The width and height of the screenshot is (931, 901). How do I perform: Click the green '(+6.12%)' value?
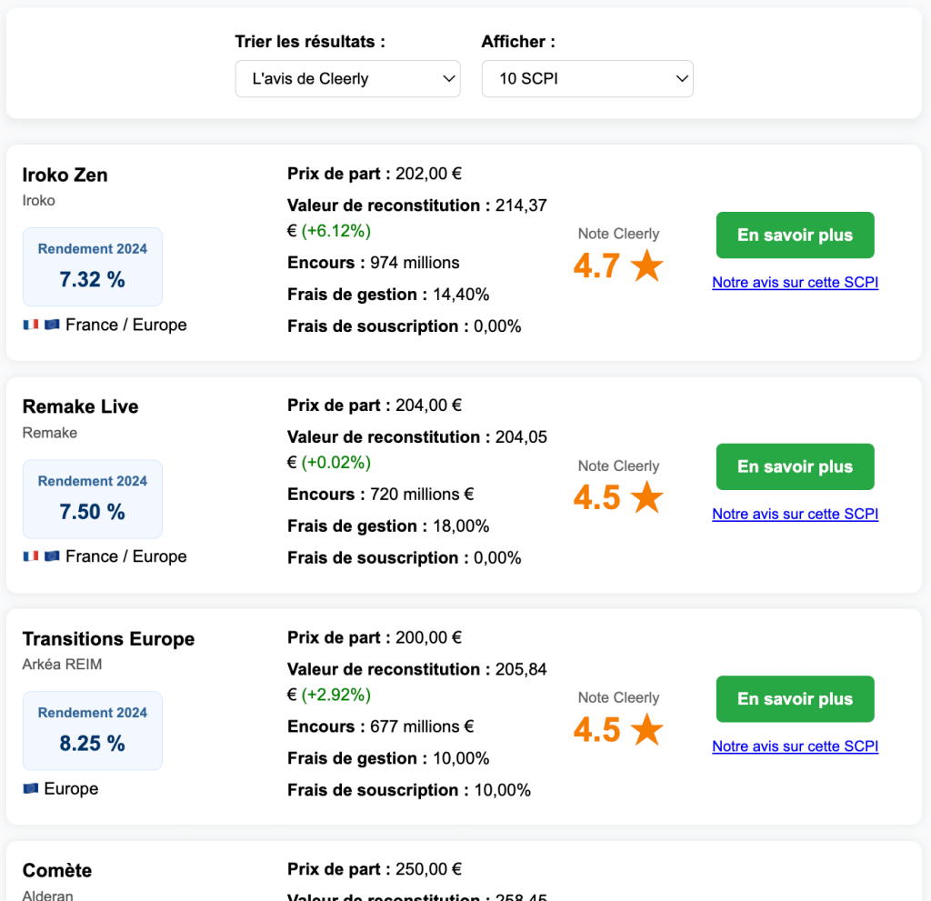click(x=336, y=231)
